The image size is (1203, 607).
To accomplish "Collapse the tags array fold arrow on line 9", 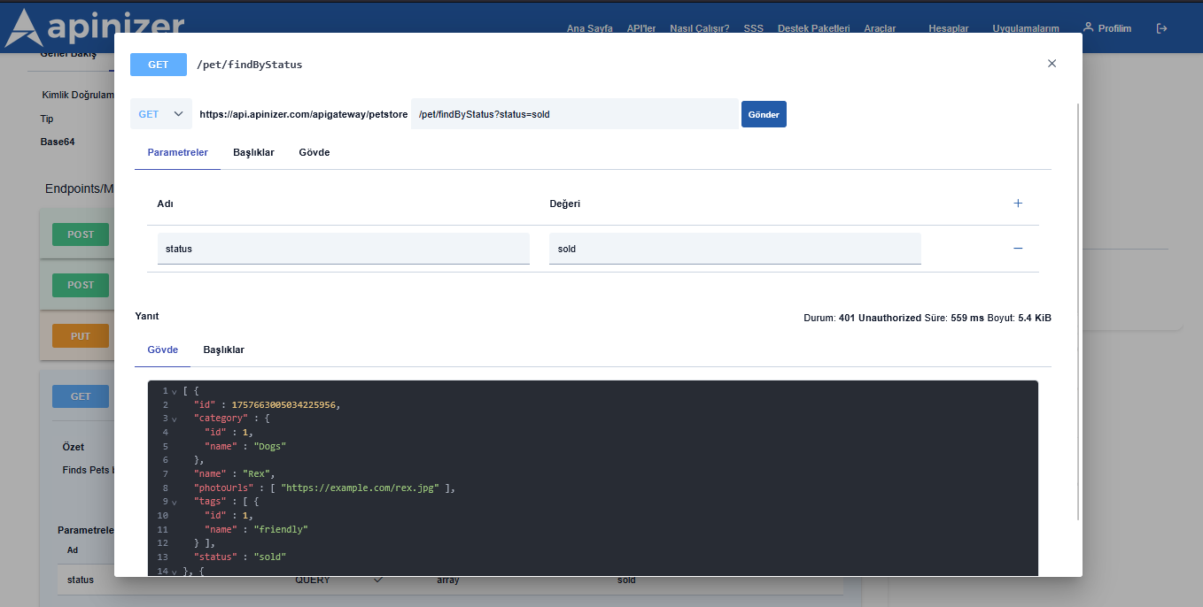I will [x=175, y=502].
